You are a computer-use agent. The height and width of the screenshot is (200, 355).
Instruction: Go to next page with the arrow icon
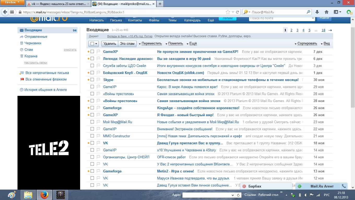pos(330,30)
